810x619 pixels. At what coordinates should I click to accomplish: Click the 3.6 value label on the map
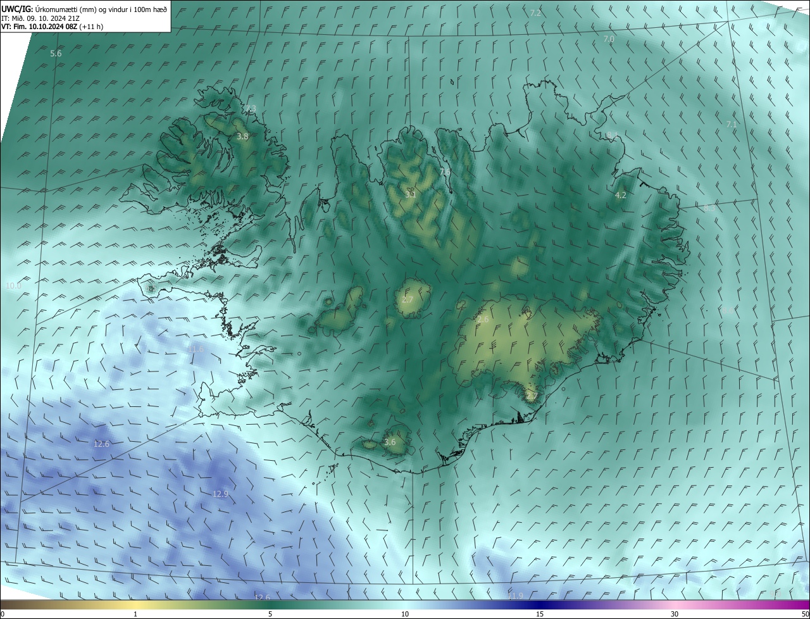click(390, 442)
